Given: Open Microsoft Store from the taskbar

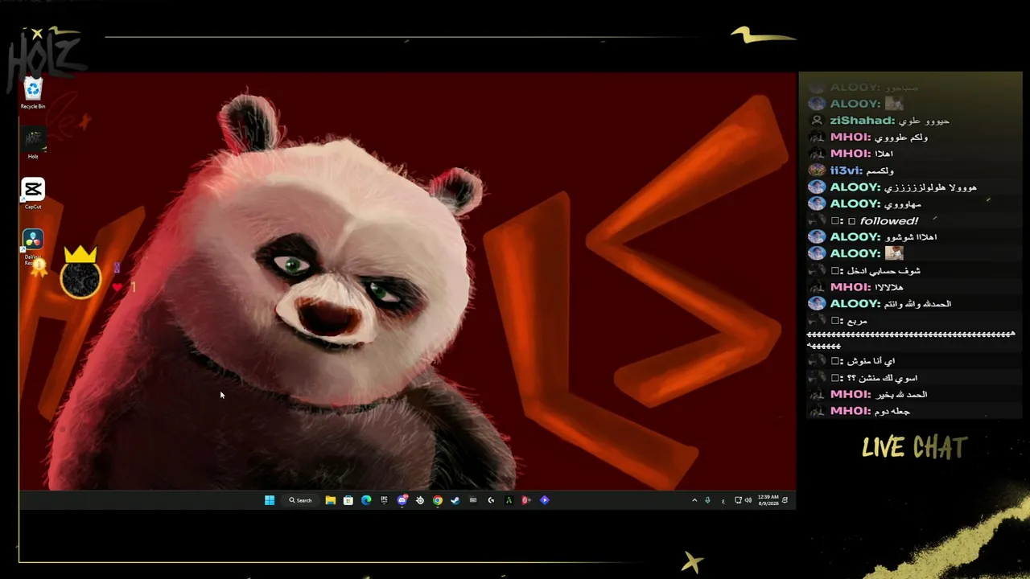Looking at the screenshot, I should (x=348, y=500).
